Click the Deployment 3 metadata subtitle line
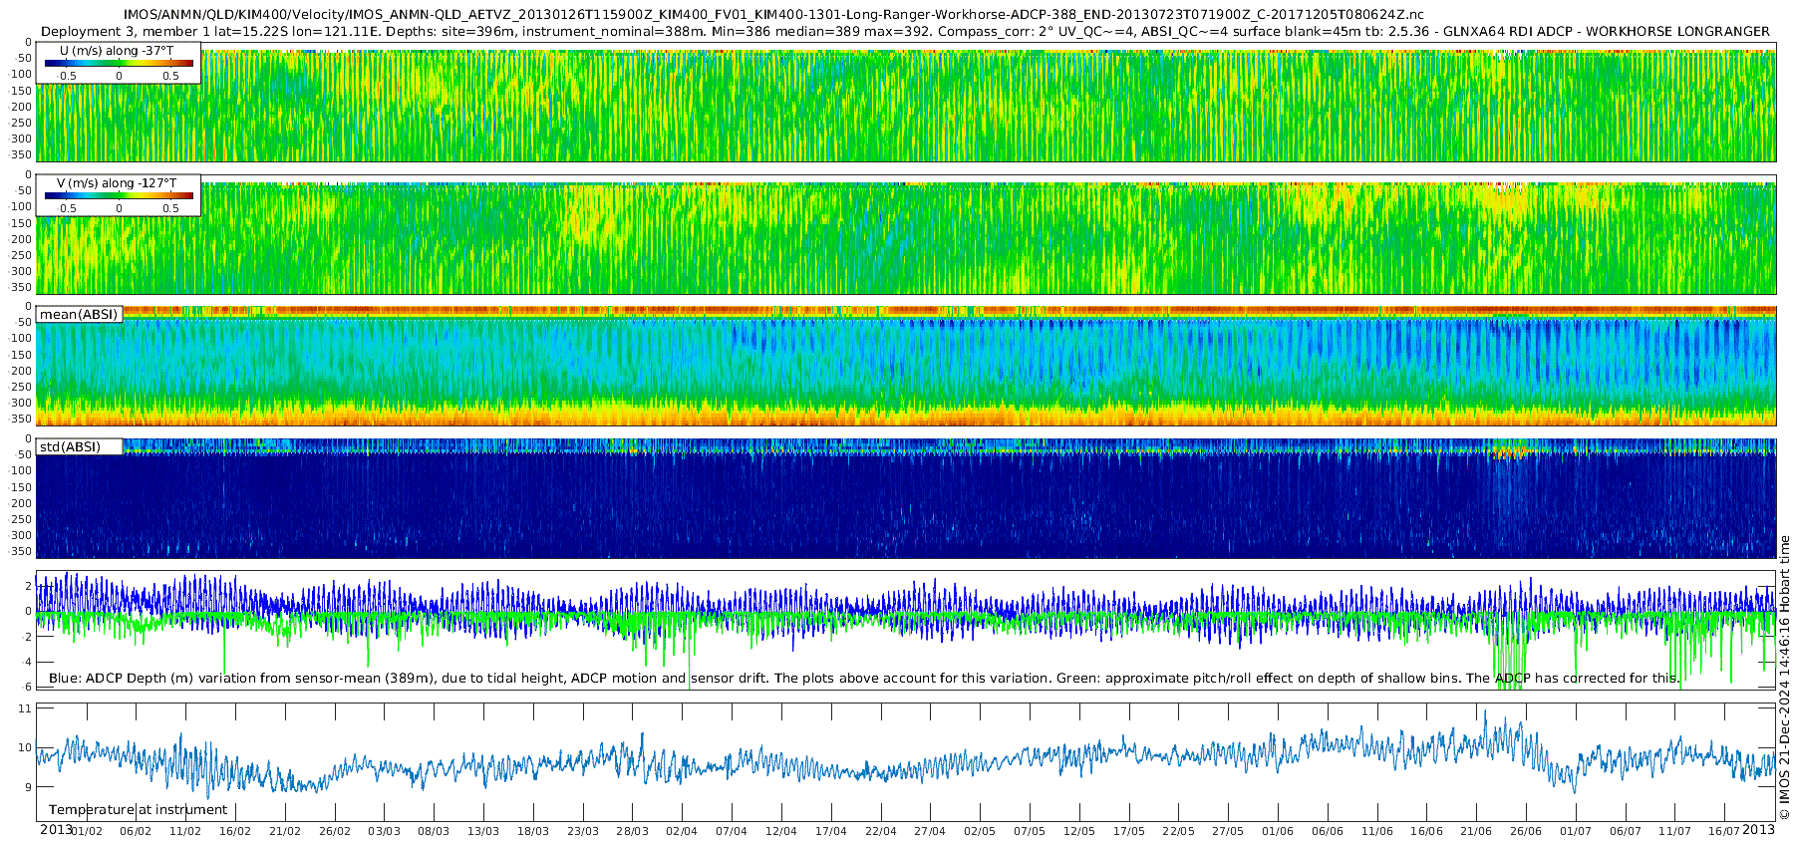Image resolution: width=1794 pixels, height=847 pixels. point(905,31)
